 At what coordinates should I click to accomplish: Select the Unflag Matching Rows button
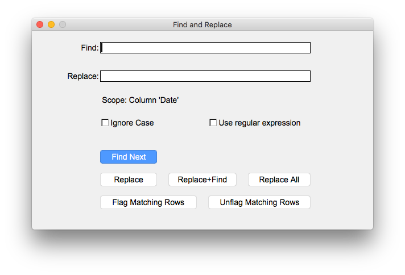point(259,202)
